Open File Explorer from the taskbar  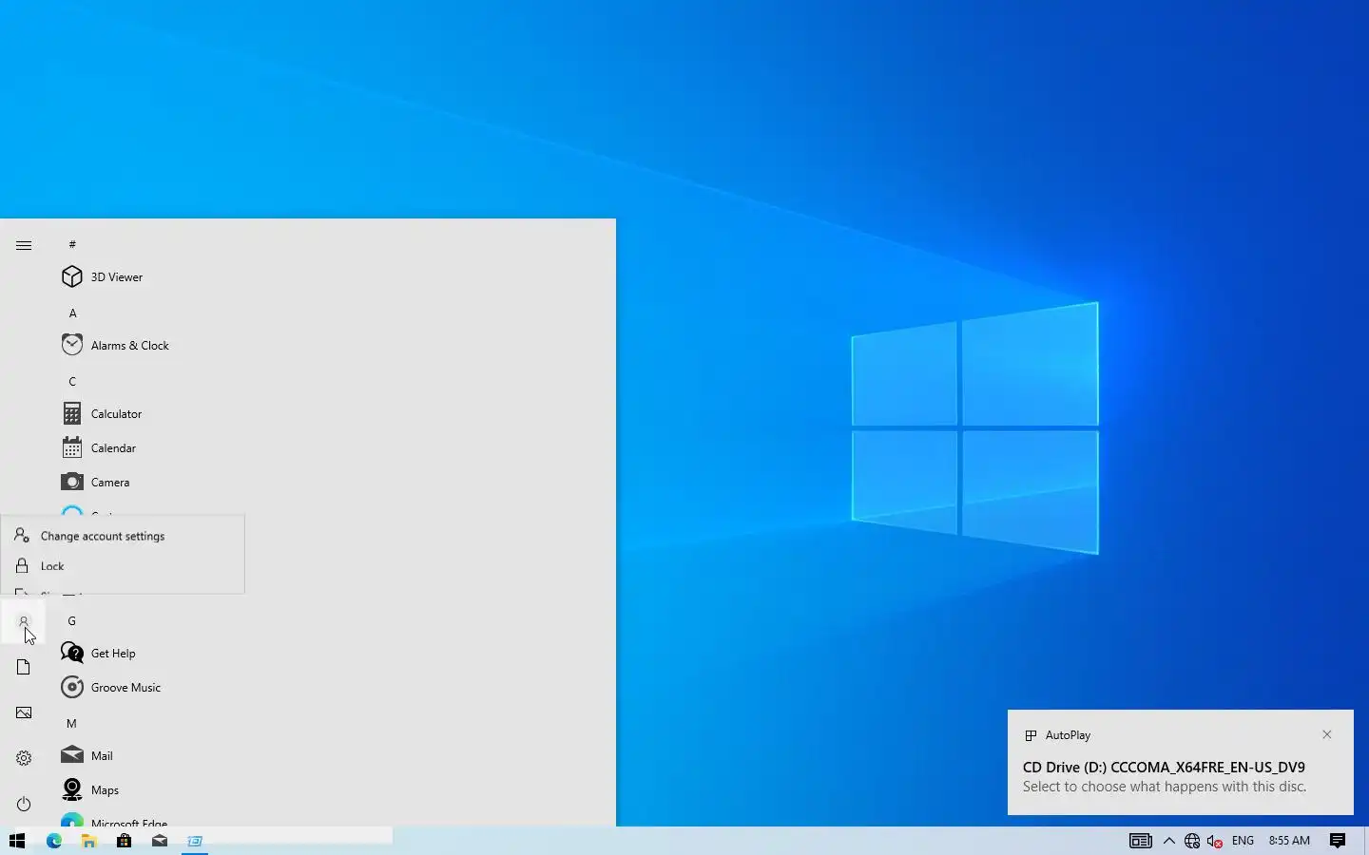tap(89, 841)
